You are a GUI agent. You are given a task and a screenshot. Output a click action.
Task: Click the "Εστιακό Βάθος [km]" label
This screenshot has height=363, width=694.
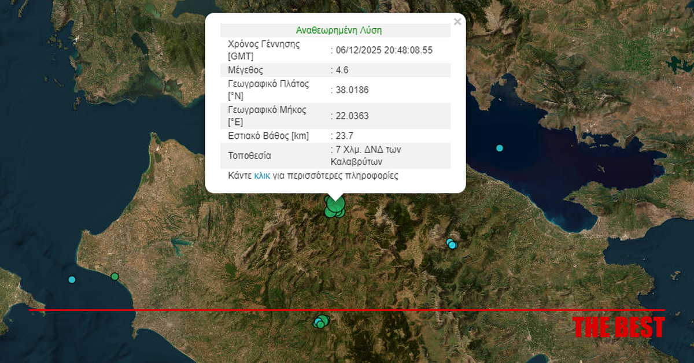click(x=269, y=136)
